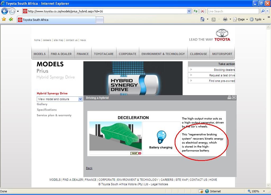This screenshot has height=195, width=271.
Task: Click the Add to Favorites icon
Action: pyautogui.click(x=11, y=19)
